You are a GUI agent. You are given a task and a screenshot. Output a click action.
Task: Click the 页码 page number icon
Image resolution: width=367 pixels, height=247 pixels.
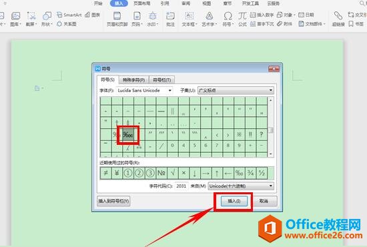pos(137,16)
